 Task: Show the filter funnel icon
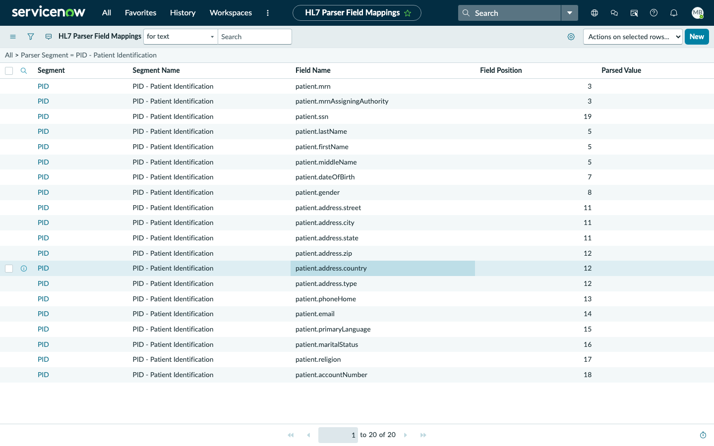pos(31,37)
